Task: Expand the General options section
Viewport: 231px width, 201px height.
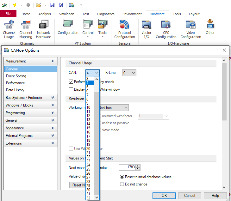Action: coord(53,120)
